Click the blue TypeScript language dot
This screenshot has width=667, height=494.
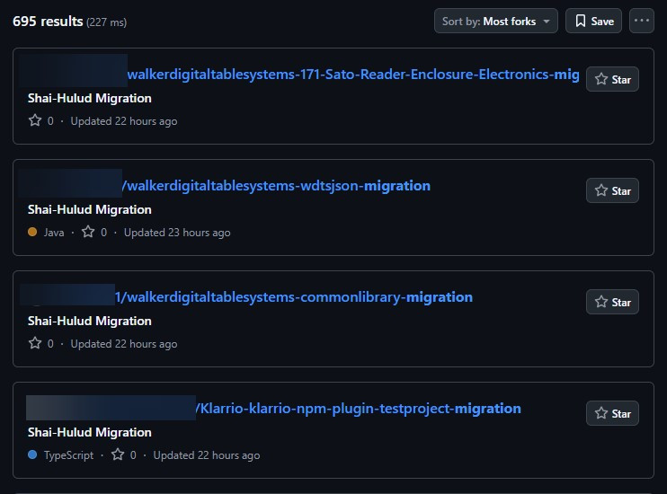pos(32,455)
